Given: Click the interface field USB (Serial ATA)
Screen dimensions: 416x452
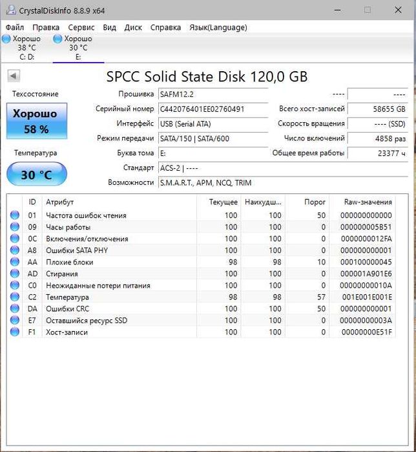Looking at the screenshot, I should (213, 124).
